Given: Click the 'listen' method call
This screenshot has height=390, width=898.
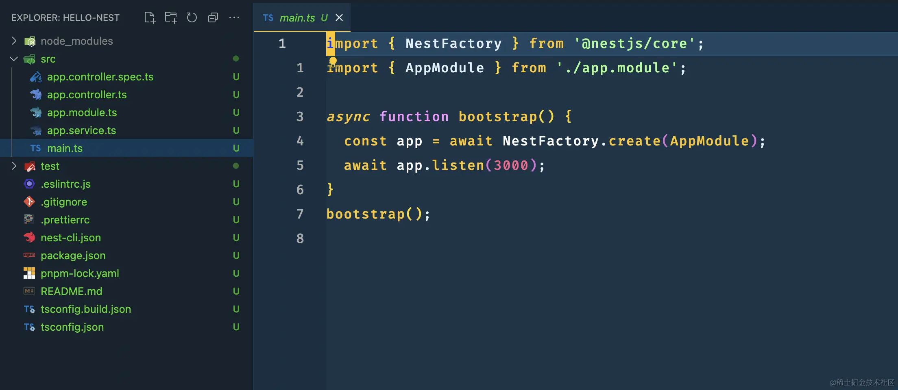Looking at the screenshot, I should [x=458, y=165].
